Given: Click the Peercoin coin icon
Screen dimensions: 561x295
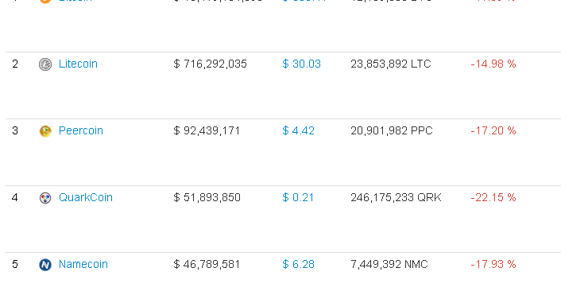Looking at the screenshot, I should (x=45, y=131).
